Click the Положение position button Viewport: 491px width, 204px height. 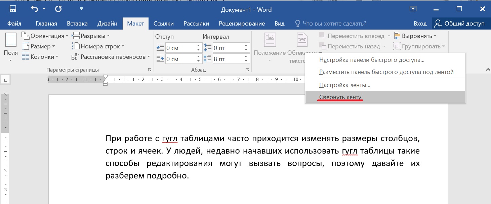[270, 47]
